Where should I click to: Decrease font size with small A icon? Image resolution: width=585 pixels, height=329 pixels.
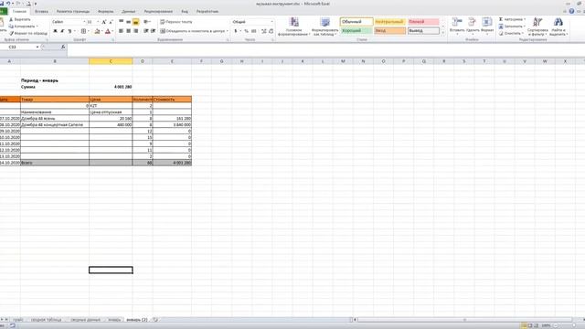(111, 22)
